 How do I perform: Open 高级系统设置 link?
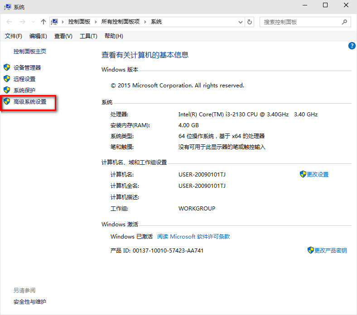coord(30,102)
